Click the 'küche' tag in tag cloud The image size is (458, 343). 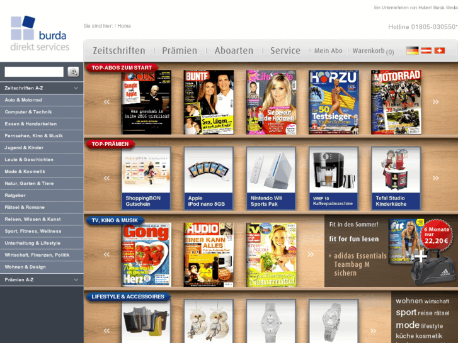point(404,335)
